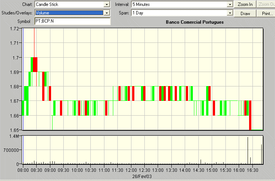The height and width of the screenshot is (181, 275).
Task: Click the Studies/Overlays: field label
Action: (17, 13)
